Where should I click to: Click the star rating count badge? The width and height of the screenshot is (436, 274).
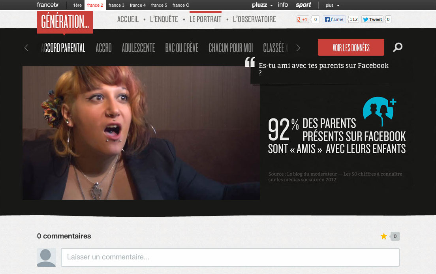pyautogui.click(x=395, y=236)
